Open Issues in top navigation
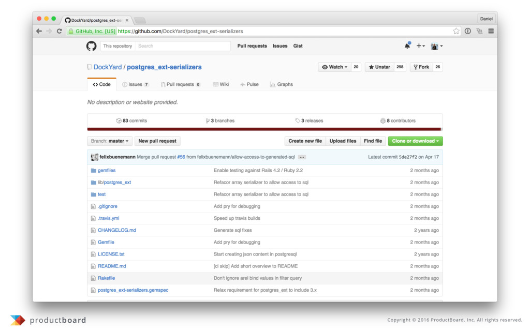The image size is (530, 331). 280,46
